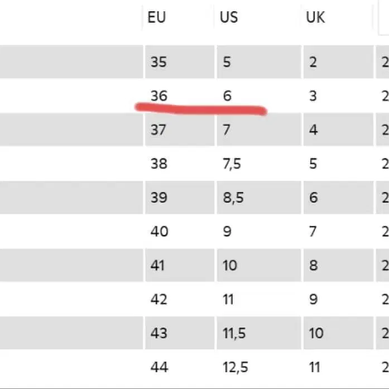Click the US size 7,5 cell

(259, 164)
